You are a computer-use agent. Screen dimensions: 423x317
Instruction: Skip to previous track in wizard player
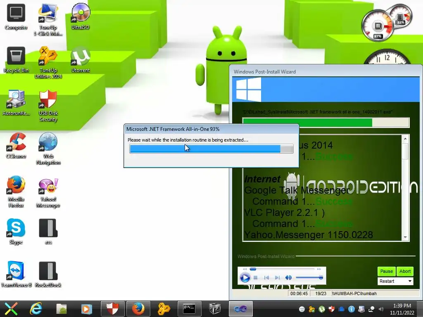pos(266,278)
